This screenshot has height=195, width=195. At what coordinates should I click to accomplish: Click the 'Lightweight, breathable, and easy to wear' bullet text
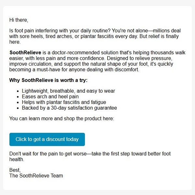[x=68, y=91]
